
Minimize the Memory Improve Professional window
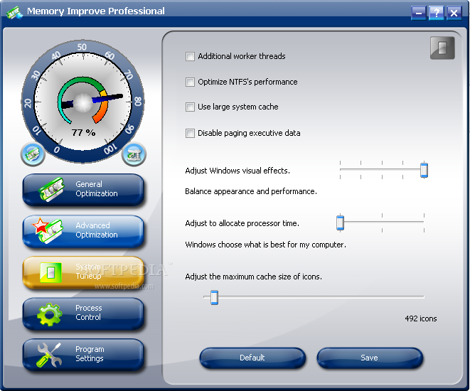pyautogui.click(x=419, y=13)
